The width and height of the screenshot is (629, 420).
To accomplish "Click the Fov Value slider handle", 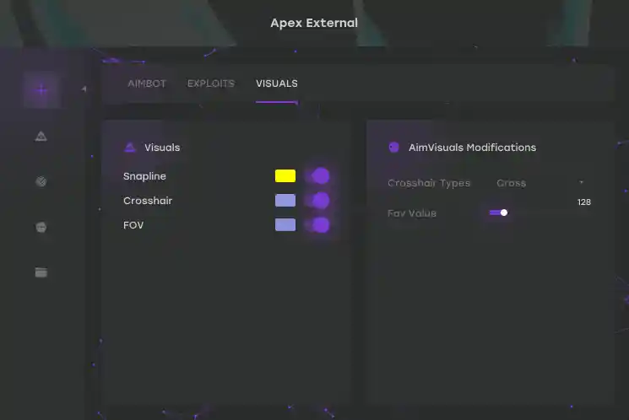I will point(504,213).
